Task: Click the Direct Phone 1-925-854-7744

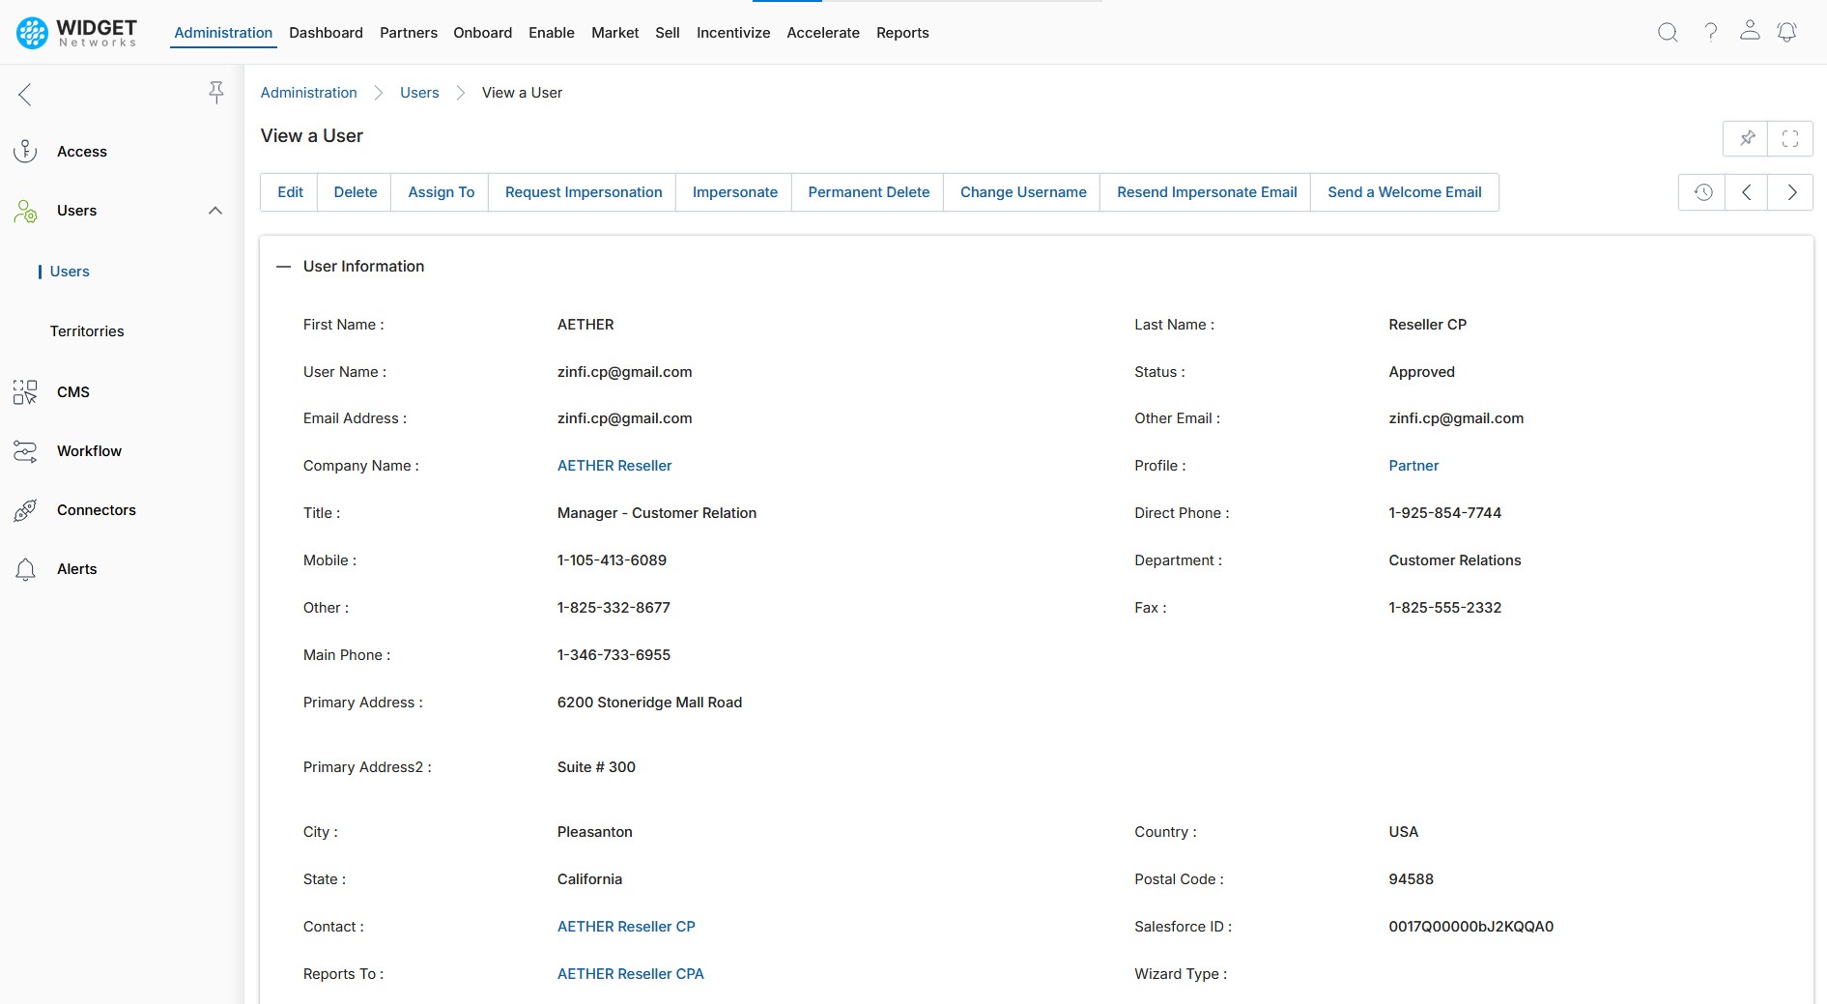Action: click(x=1444, y=513)
